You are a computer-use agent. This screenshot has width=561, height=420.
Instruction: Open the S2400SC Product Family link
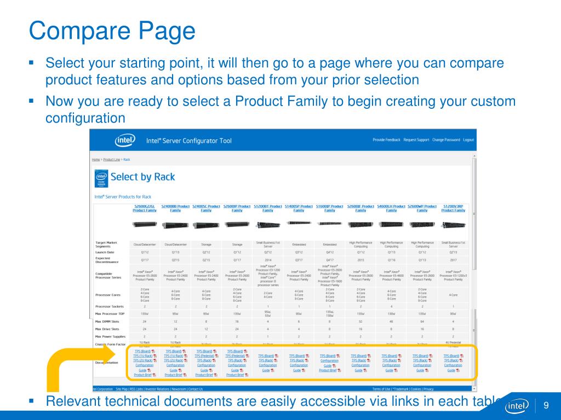206,208
